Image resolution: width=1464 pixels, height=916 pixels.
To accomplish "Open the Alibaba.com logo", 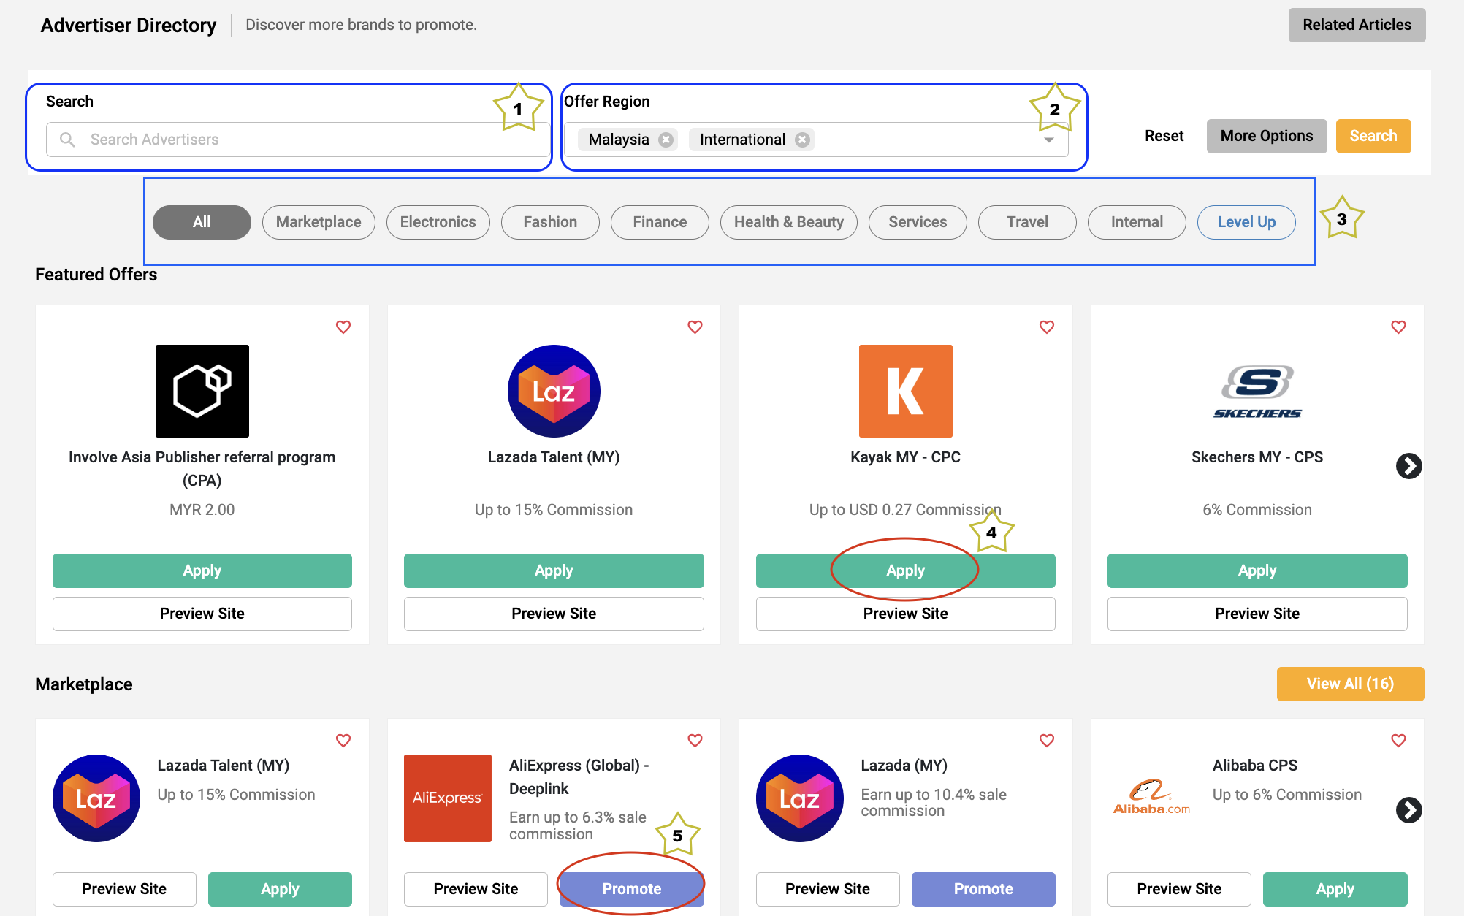I will (x=1151, y=798).
